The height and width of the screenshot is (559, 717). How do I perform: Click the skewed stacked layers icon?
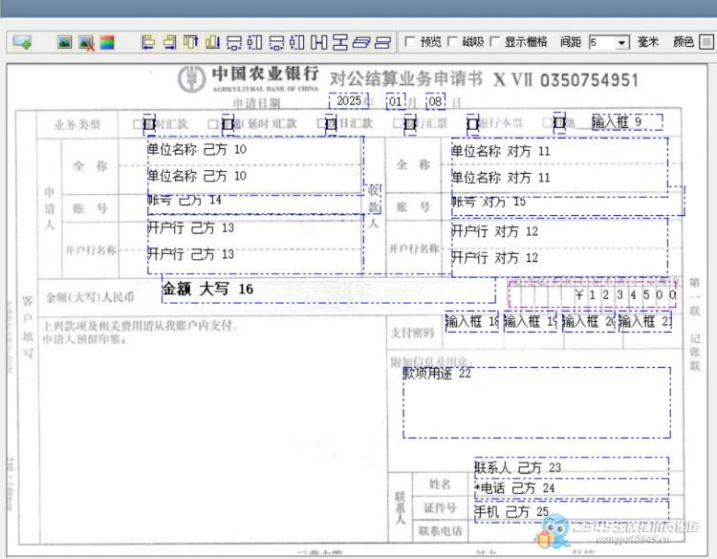361,42
